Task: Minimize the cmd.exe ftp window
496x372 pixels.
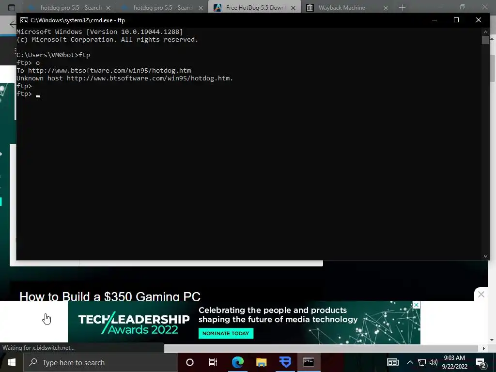Action: coord(434,20)
